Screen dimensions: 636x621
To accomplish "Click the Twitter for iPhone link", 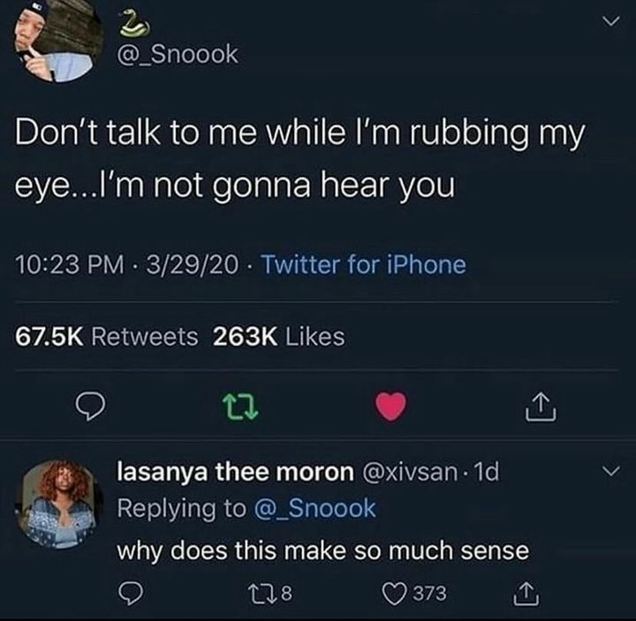I will [x=364, y=264].
